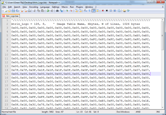
Task: Click '1026 bytes' comment on line 2
Action: click(x=131, y=24)
